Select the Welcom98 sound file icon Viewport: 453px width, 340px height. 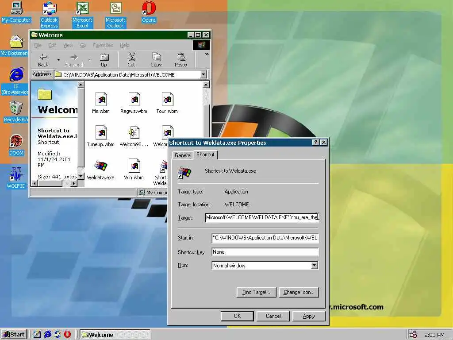click(134, 136)
